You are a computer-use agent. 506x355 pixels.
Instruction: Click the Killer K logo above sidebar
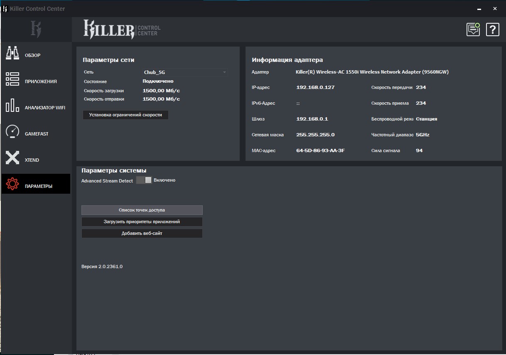tap(36, 29)
